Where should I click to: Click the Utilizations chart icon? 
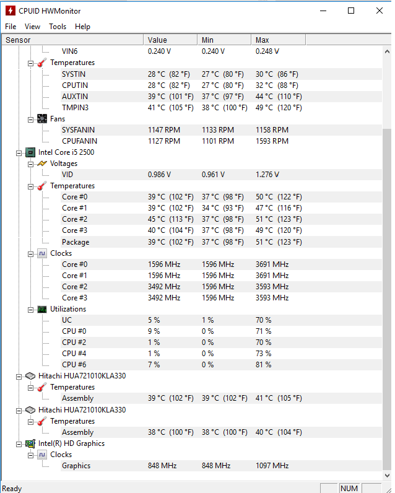(42, 309)
